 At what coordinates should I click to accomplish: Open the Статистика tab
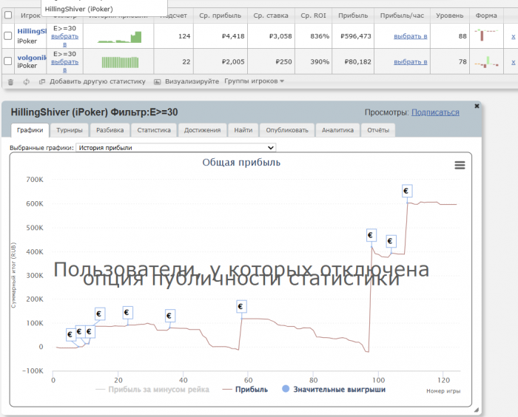tap(154, 130)
